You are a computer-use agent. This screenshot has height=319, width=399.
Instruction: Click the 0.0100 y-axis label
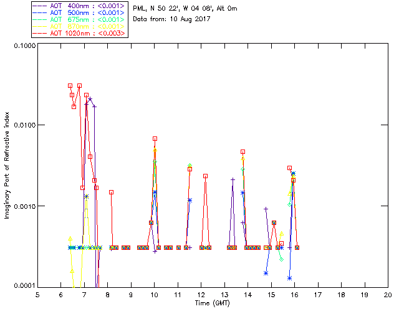24,125
